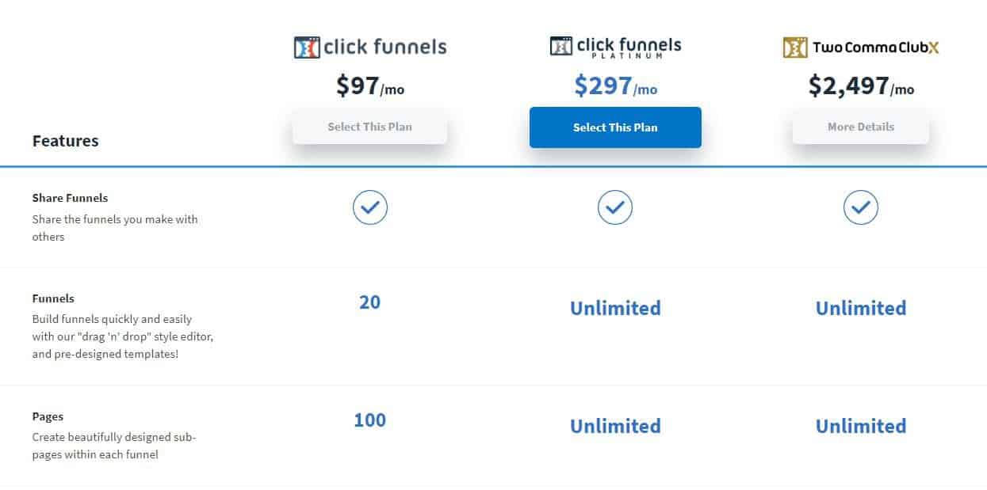Click Unlimited pages under Two Comma Club X
This screenshot has width=987, height=490.
(x=861, y=426)
